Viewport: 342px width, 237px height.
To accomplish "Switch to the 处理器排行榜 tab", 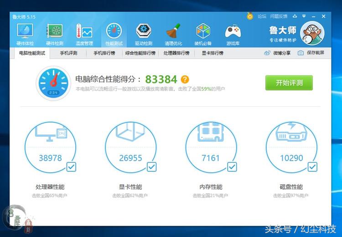I will [x=176, y=53].
